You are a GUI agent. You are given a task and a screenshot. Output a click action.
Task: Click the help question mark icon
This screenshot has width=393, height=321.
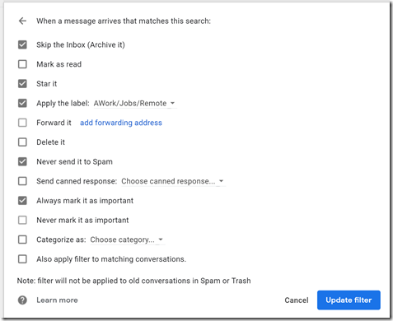(x=22, y=300)
